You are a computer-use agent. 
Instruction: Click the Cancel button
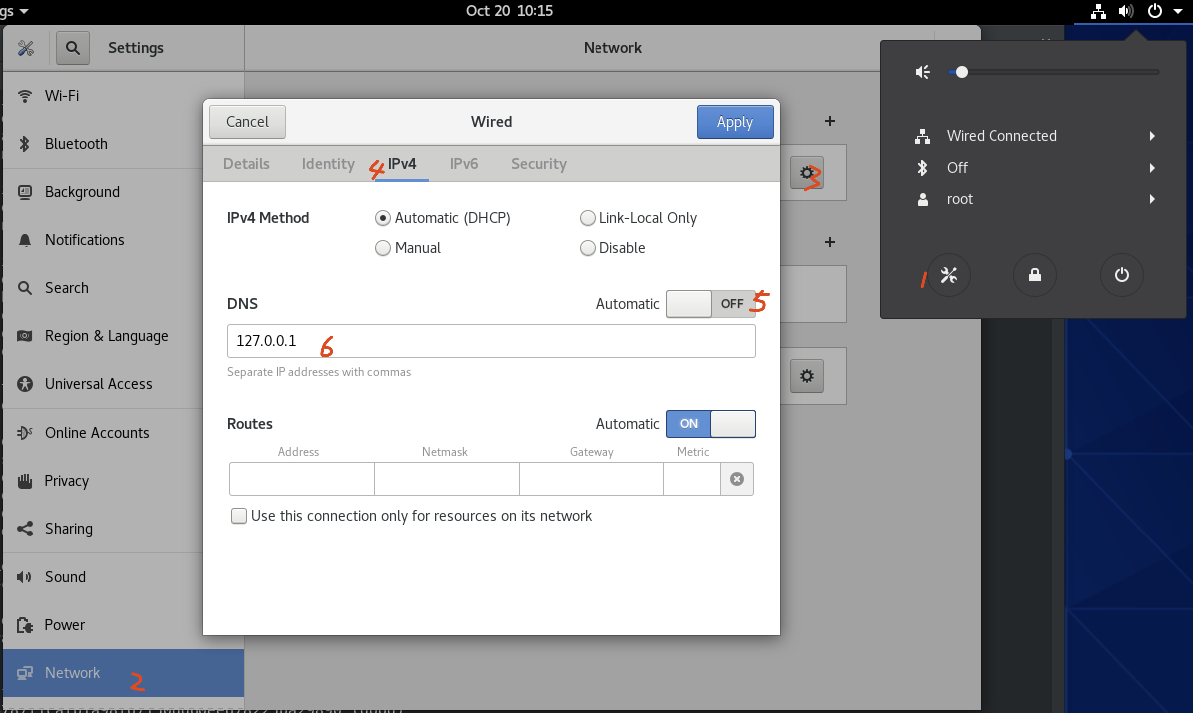pos(248,122)
